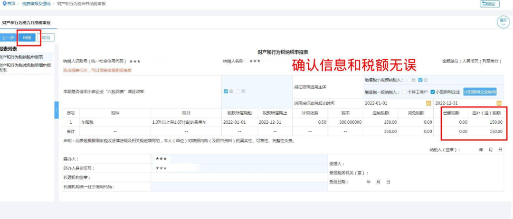Check 是 for 六税两费 reduction policy
Viewport: 513px width, 219px height.
[x=226, y=91]
